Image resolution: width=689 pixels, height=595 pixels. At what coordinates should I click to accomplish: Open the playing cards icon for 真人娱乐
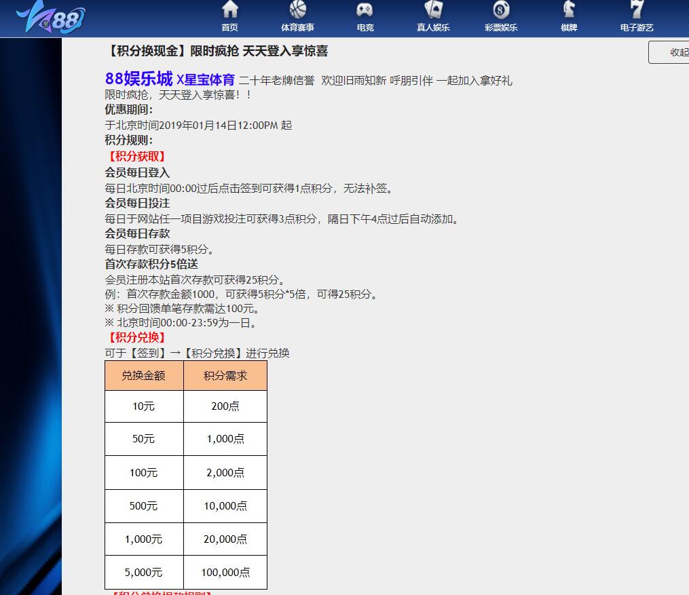click(433, 9)
